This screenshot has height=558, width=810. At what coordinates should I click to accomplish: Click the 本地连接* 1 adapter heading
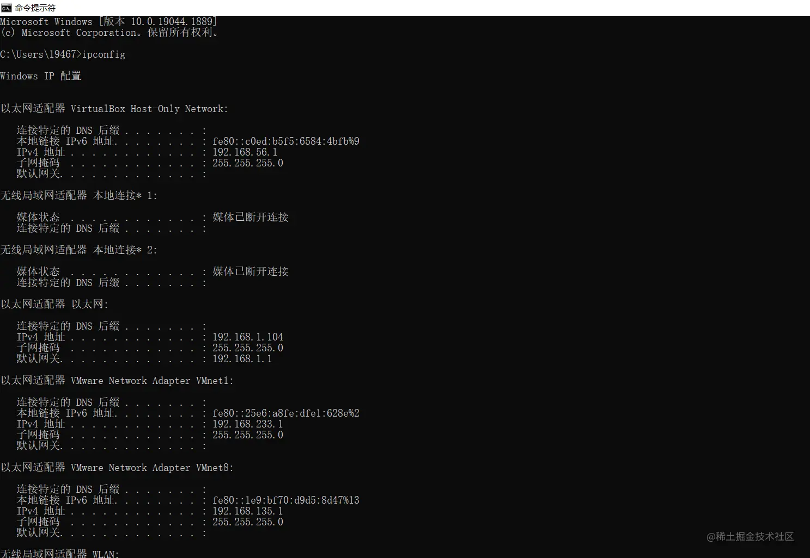pyautogui.click(x=79, y=196)
